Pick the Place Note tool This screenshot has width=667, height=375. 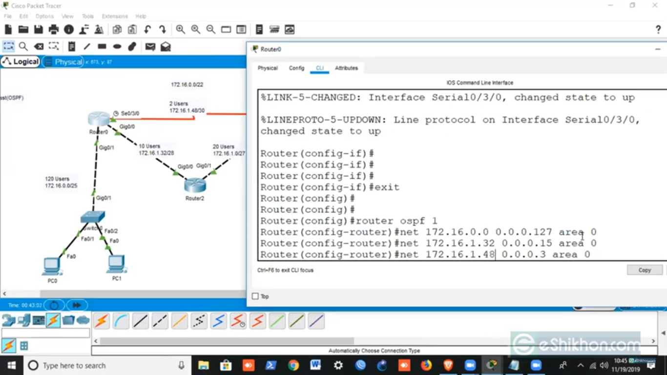click(71, 46)
